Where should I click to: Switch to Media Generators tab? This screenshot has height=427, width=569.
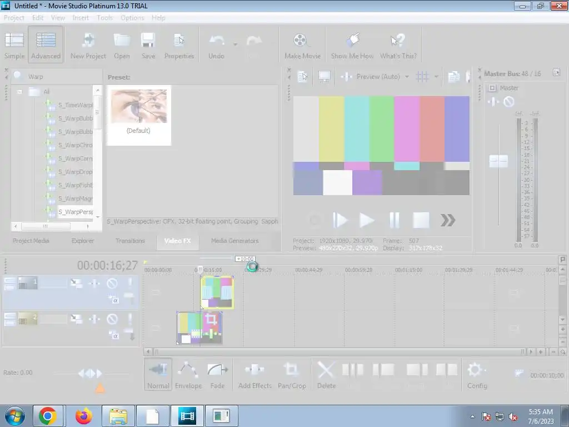tap(235, 241)
